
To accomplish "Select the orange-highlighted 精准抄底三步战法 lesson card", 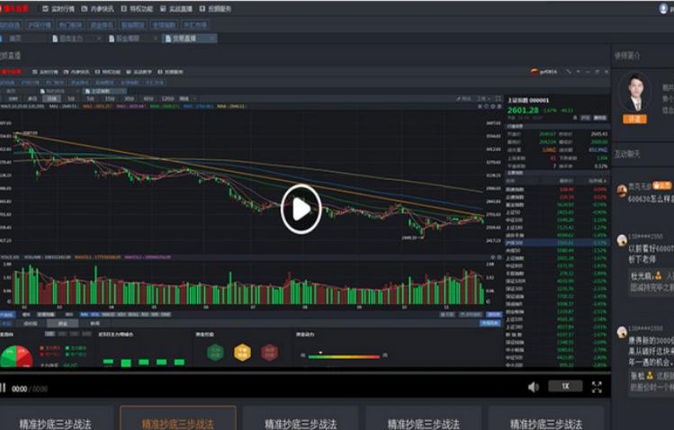I will (x=178, y=418).
